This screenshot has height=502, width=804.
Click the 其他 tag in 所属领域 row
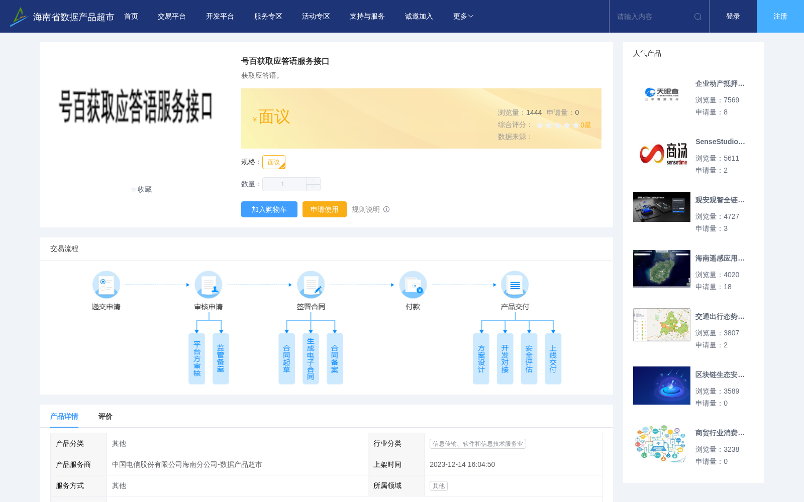pos(439,486)
